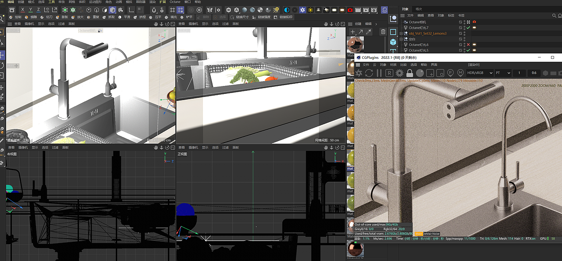The width and height of the screenshot is (562, 261).
Task: Pause rendering in CGPlugins window
Action: 379,73
